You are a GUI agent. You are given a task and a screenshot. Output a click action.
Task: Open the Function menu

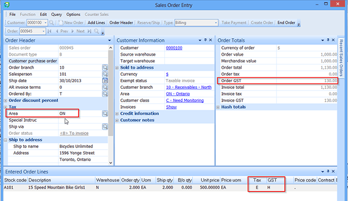28,14
